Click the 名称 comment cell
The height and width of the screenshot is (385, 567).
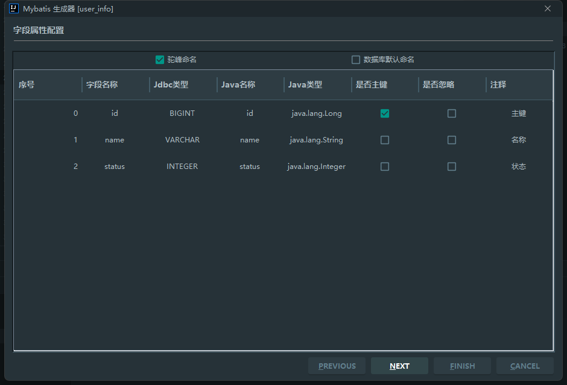(519, 140)
